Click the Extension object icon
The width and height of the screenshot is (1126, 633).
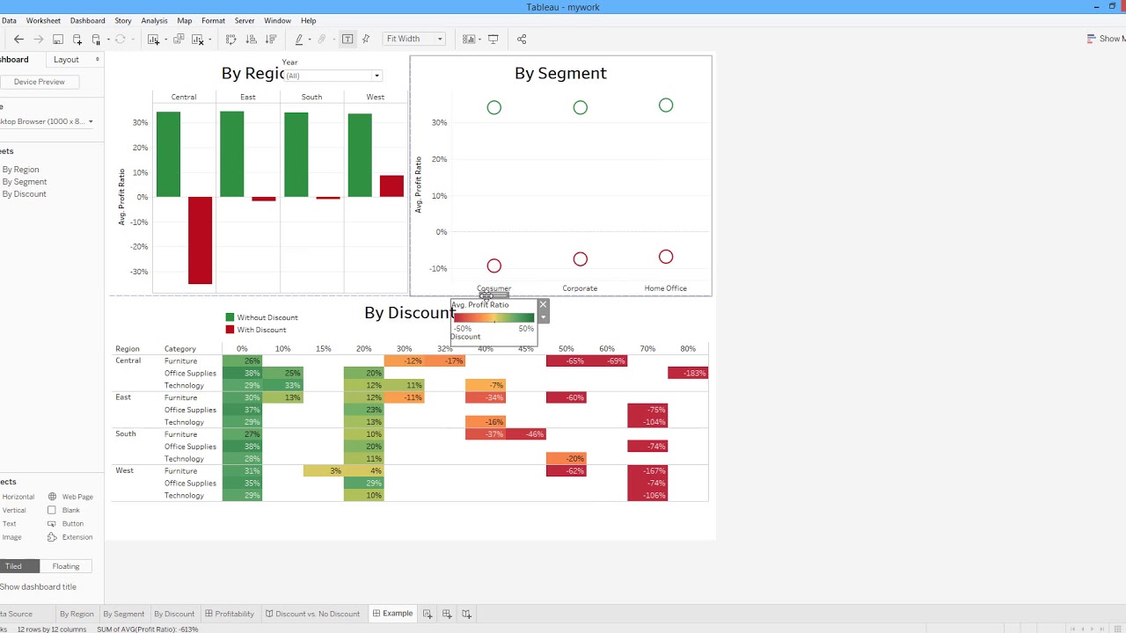[53, 537]
